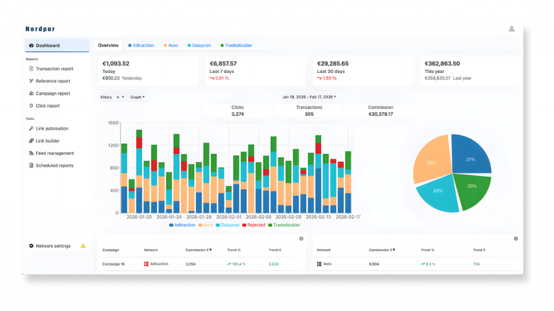Click the yellow warning triangle icon

[x=83, y=246]
